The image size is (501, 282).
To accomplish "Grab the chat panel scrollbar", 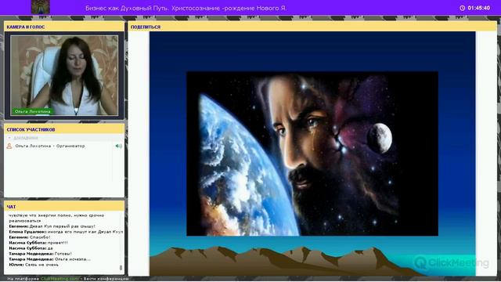I will [x=121, y=268].
